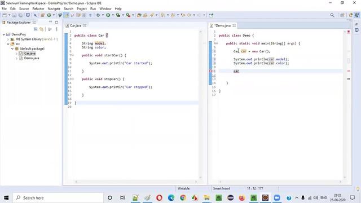Minimize the Package Explorer view

click(x=50, y=22)
